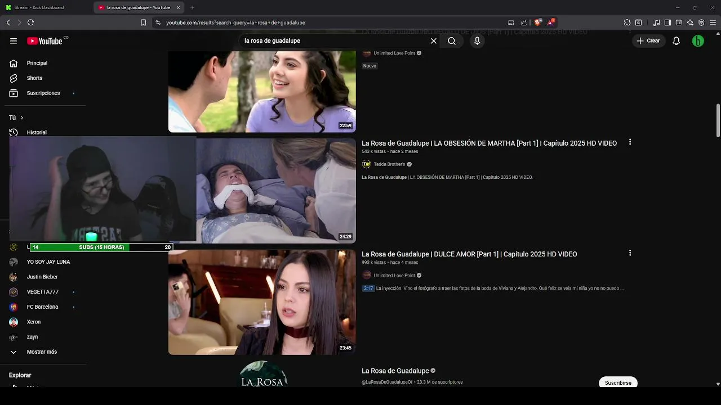Viewport: 721px width, 405px height.
Task: Click Suscribirse for La Rosa de Guadalupe
Action: [618, 382]
